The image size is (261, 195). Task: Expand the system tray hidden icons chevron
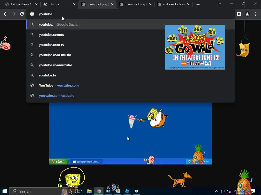217,191
